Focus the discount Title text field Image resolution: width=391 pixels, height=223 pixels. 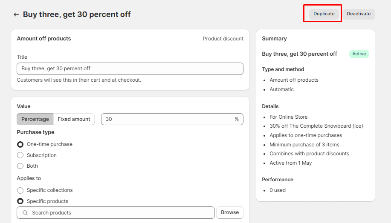coord(130,69)
